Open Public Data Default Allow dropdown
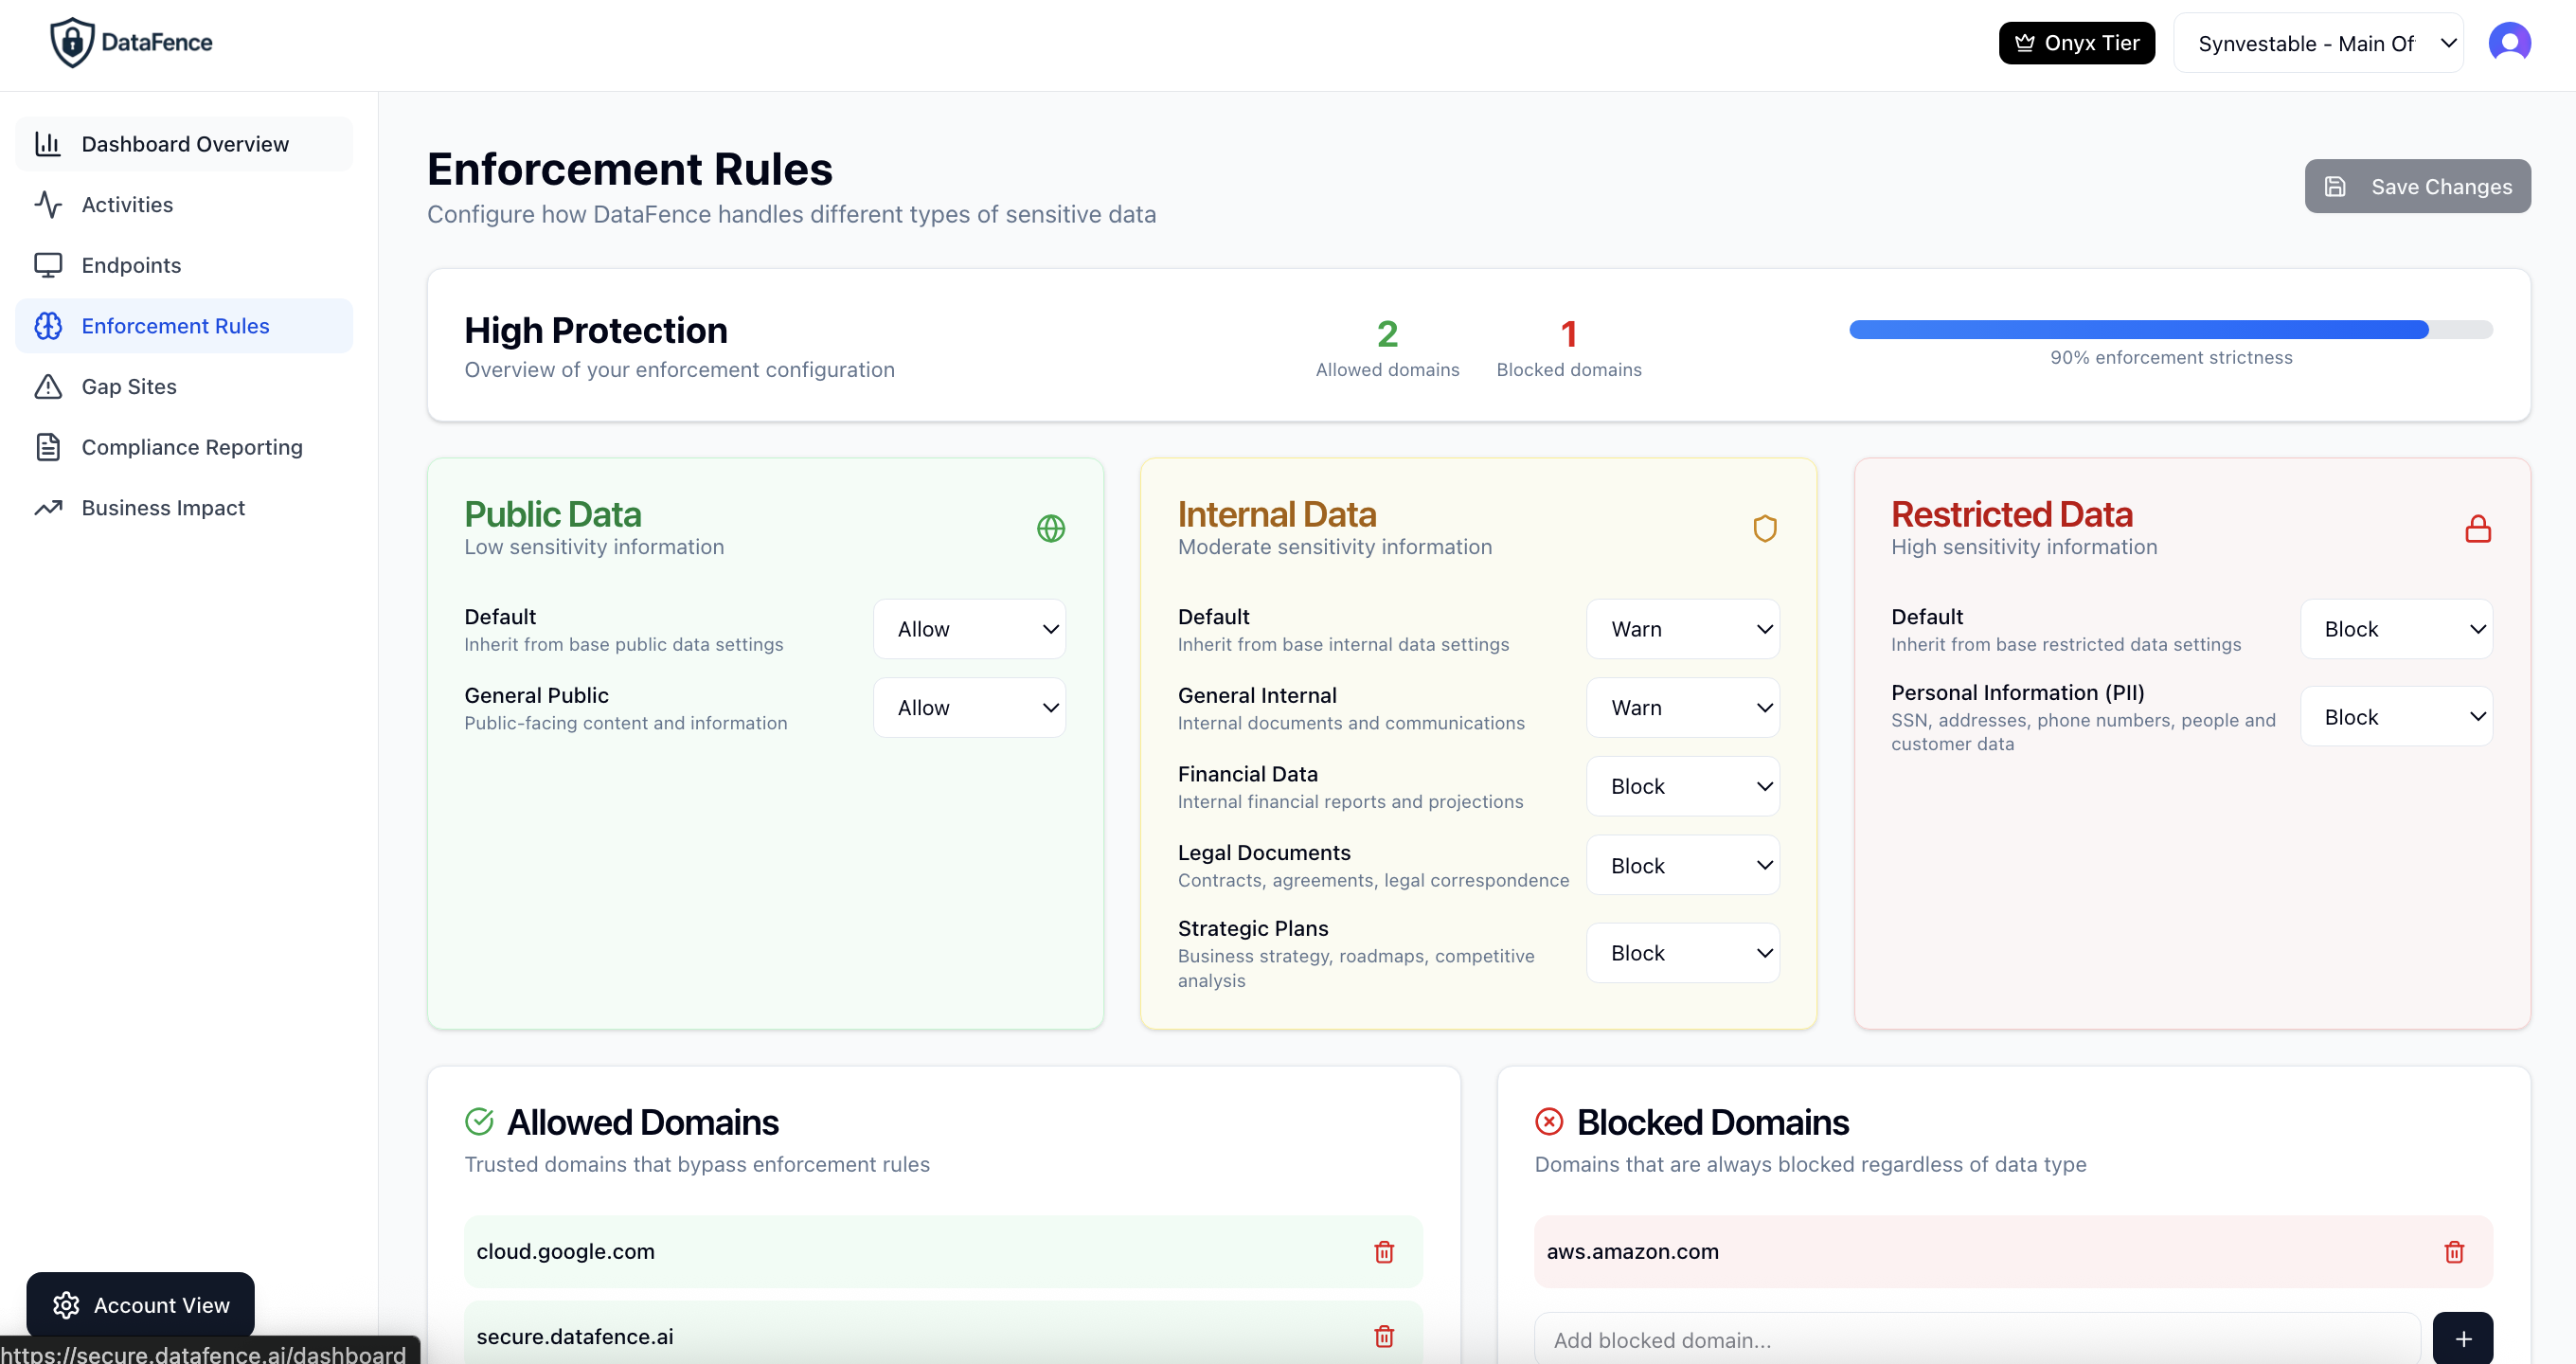The height and width of the screenshot is (1364, 2576). pyautogui.click(x=969, y=629)
